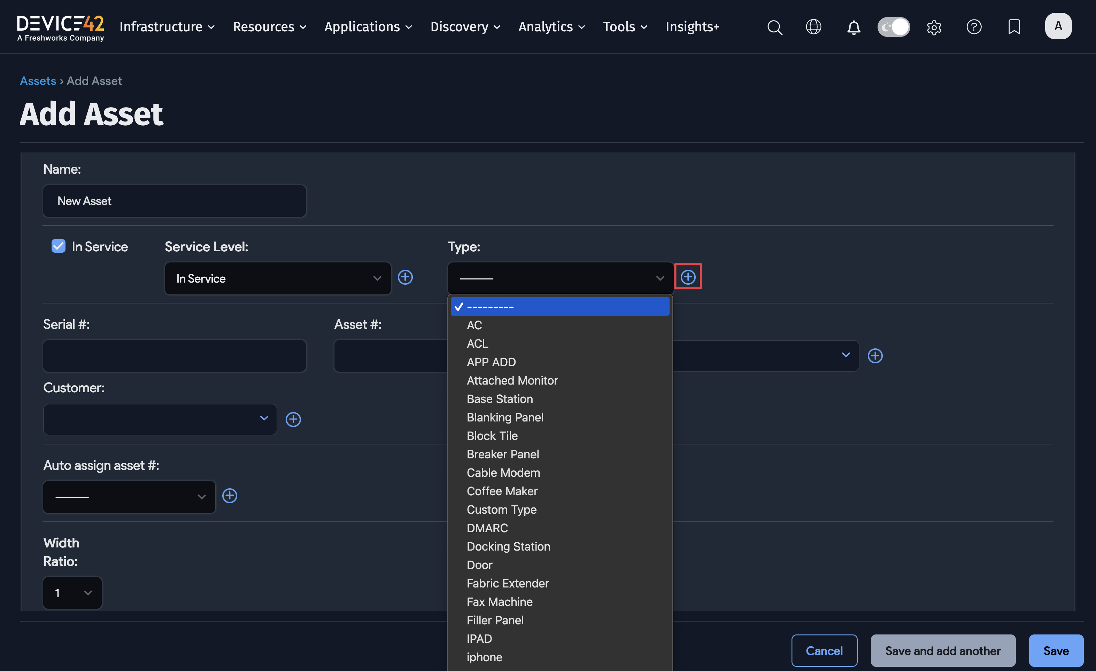Click the plus icon beside Auto assign asset #

tap(230, 496)
